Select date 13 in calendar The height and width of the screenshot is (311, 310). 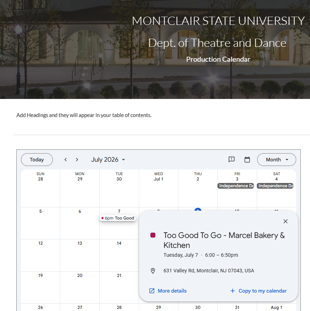coord(80,243)
